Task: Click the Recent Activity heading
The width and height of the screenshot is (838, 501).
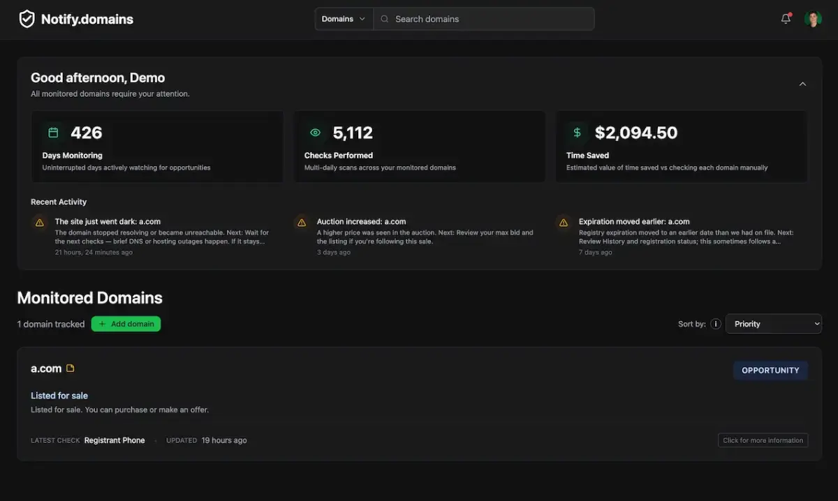Action: tap(59, 202)
